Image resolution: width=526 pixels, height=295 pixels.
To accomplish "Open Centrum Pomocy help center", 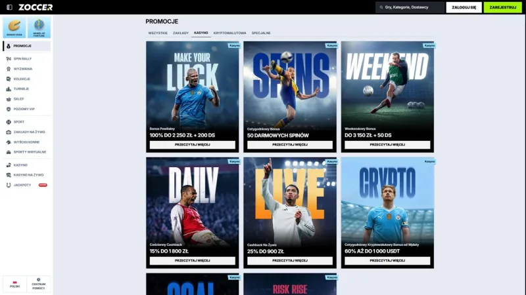I will pos(39,284).
